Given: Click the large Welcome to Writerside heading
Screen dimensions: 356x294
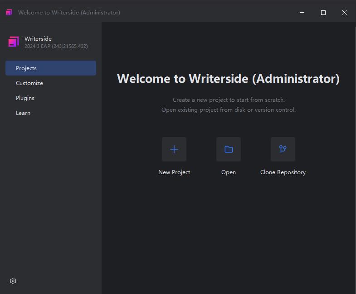Looking at the screenshot, I should tap(228, 79).
